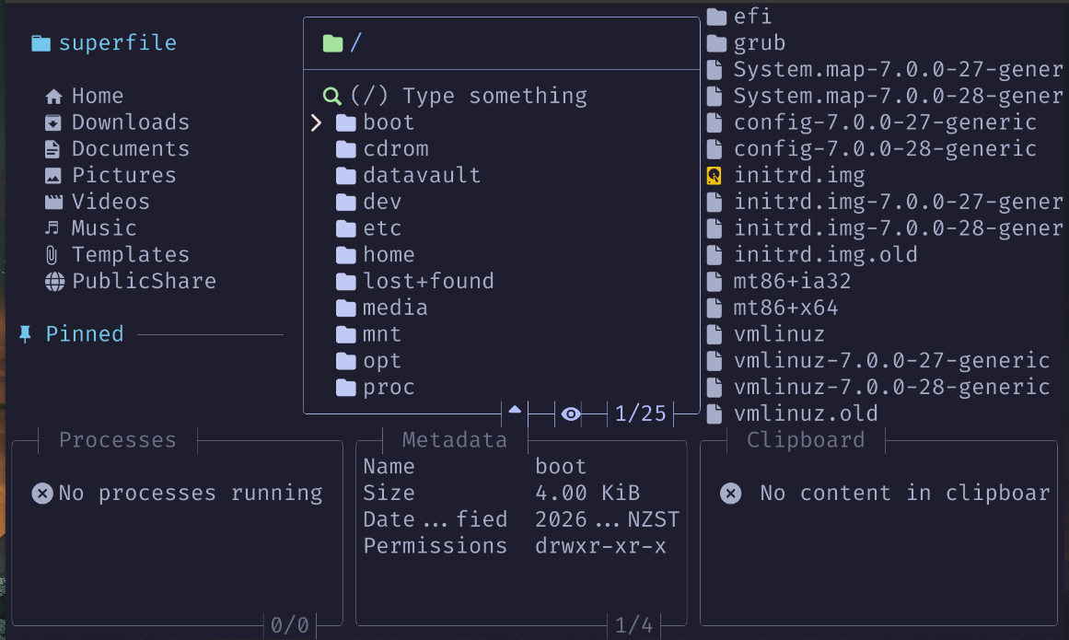Image resolution: width=1069 pixels, height=640 pixels.
Task: Click the search magnifier icon
Action: [332, 96]
